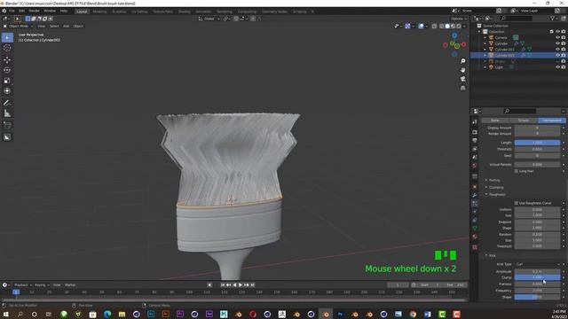The image size is (568, 319).
Task: Open the viewport Add menu
Action: (x=66, y=26)
